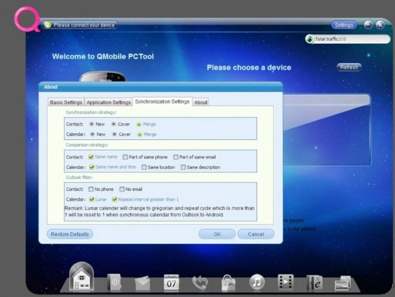This screenshot has height=297, width=395.
Task: Click Cancel in the dialog
Action: [x=256, y=234]
